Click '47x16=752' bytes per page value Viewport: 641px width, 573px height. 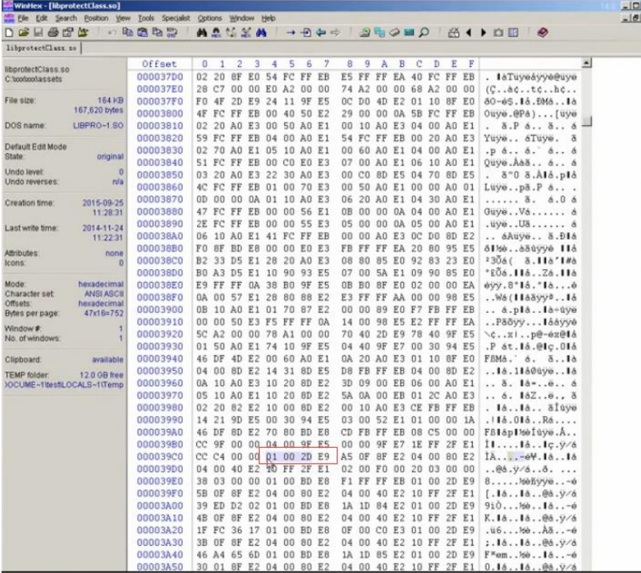104,313
